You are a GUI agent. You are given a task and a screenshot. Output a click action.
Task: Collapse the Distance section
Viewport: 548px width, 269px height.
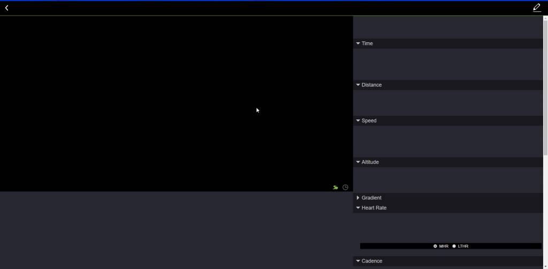tap(358, 85)
